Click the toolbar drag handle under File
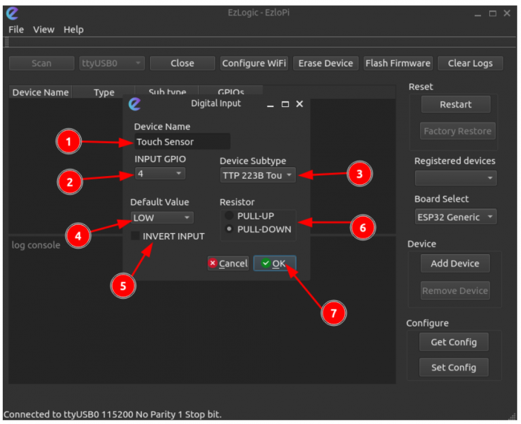The height and width of the screenshot is (424, 521). [x=6, y=43]
